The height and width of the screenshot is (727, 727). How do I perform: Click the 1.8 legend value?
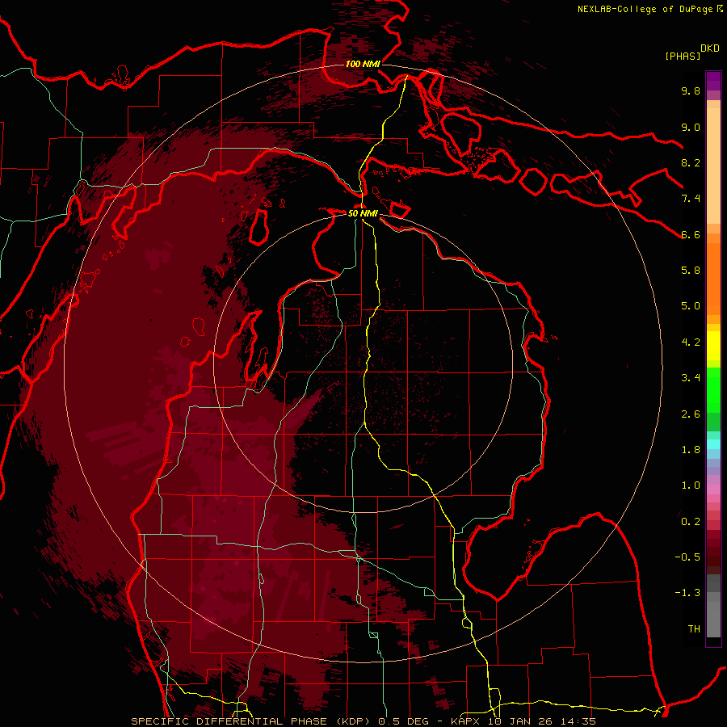pos(691,450)
